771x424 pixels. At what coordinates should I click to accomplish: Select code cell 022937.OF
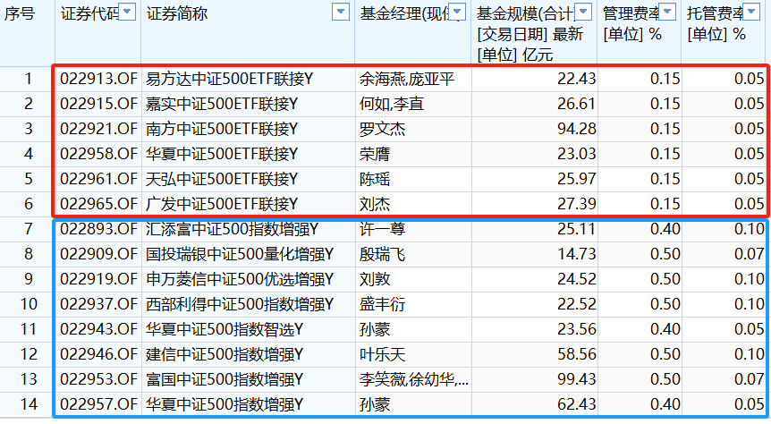click(x=98, y=304)
